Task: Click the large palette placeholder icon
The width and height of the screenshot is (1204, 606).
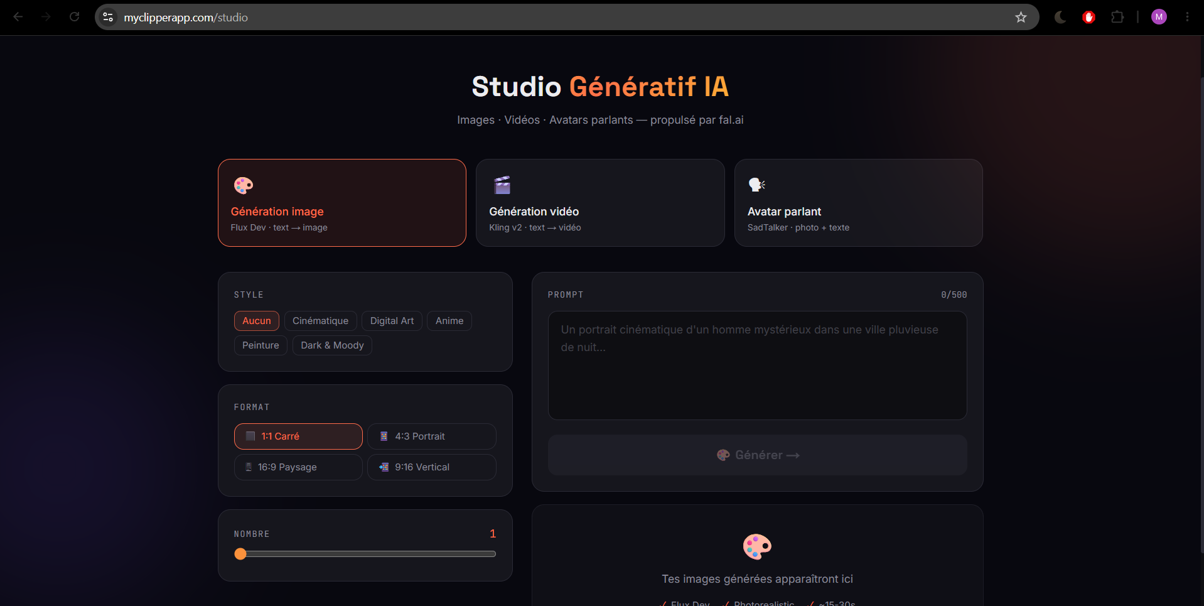Action: 757,546
